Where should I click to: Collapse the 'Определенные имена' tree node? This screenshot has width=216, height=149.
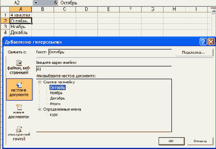point(40,109)
